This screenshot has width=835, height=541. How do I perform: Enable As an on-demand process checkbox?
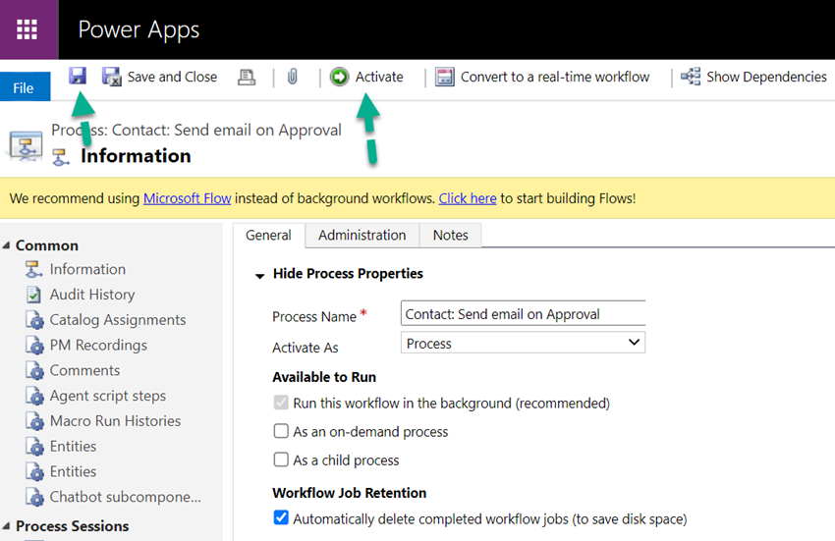pyautogui.click(x=281, y=431)
